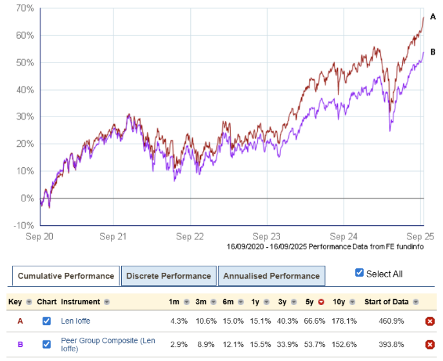Uncheck the chart box for Len Ioffe
The height and width of the screenshot is (361, 443).
(x=46, y=321)
